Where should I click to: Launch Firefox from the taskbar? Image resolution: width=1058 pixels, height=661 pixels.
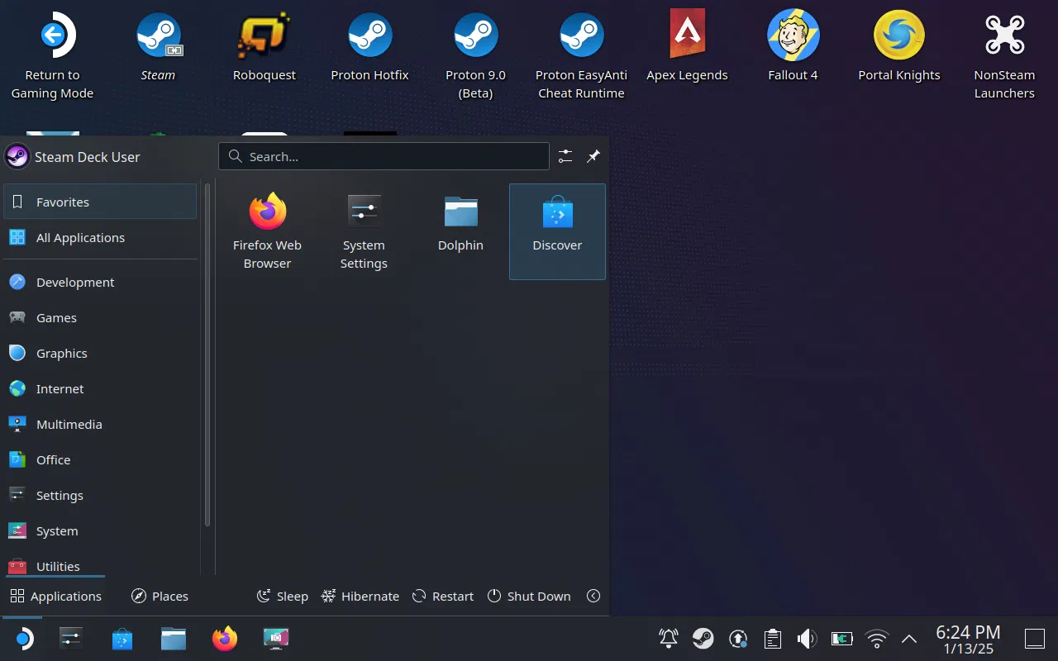pos(225,639)
